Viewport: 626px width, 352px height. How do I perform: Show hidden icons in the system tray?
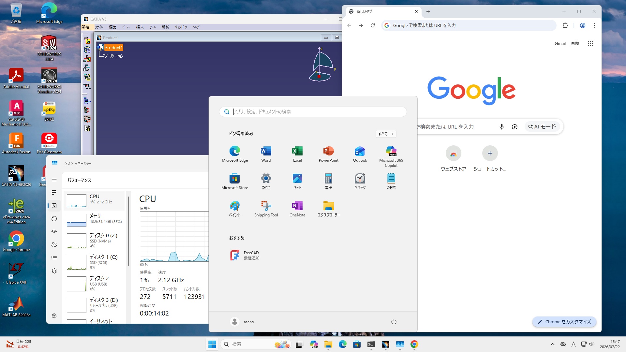click(553, 344)
